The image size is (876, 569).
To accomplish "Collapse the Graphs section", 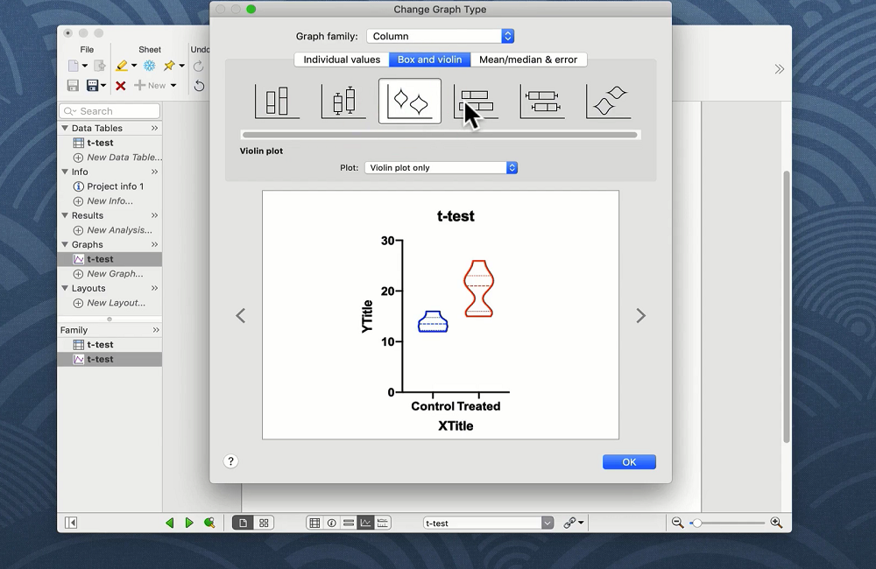I will pos(65,244).
